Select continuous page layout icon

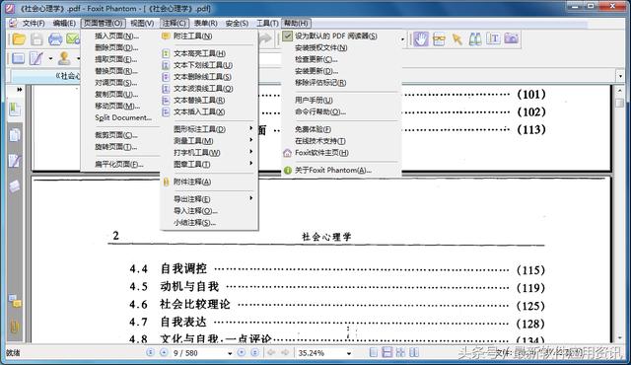pos(386,352)
